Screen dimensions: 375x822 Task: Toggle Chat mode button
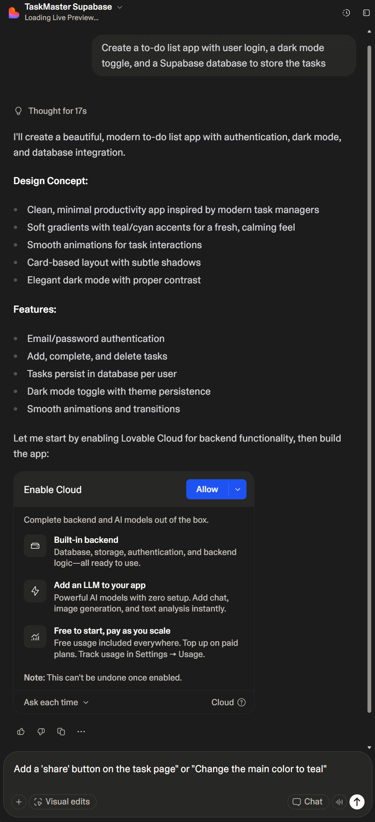tap(308, 802)
